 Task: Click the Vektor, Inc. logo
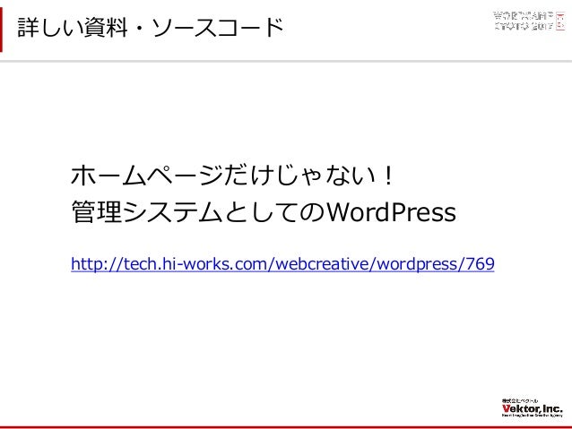tap(532, 408)
